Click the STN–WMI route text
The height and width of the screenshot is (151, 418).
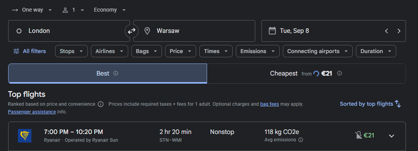[171, 140]
